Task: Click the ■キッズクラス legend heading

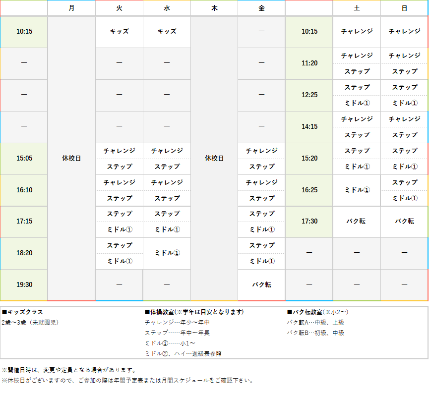Action: 23,312
